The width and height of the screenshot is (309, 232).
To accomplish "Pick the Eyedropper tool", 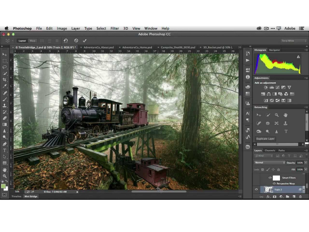I will tap(5, 86).
